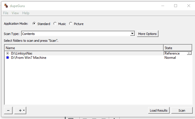Image resolution: width=195 pixels, height=119 pixels.
Task: Click blue square icon beside From Win7 Machine
Action: point(8,58)
